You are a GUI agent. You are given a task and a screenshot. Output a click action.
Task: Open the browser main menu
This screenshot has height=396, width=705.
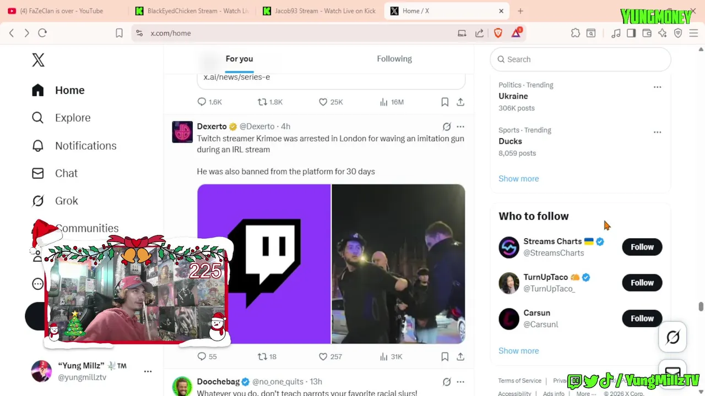point(694,33)
